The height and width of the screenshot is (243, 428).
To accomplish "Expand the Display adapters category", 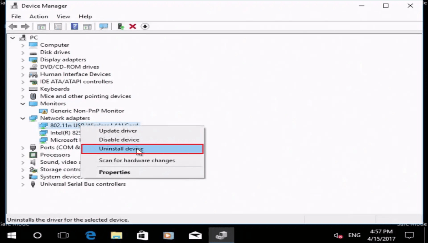I will click(23, 60).
